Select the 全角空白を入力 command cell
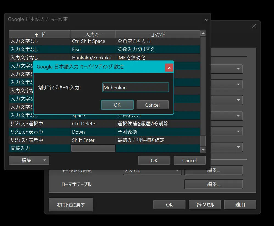 point(158,41)
